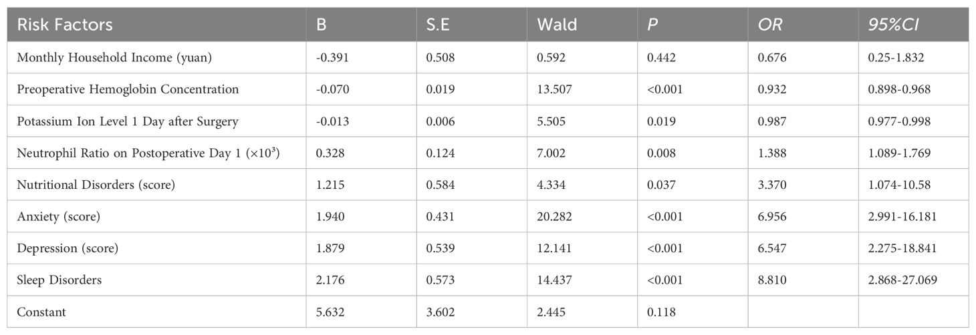The image size is (976, 335).
Task: Select the B column header
Action: pyautogui.click(x=321, y=25)
